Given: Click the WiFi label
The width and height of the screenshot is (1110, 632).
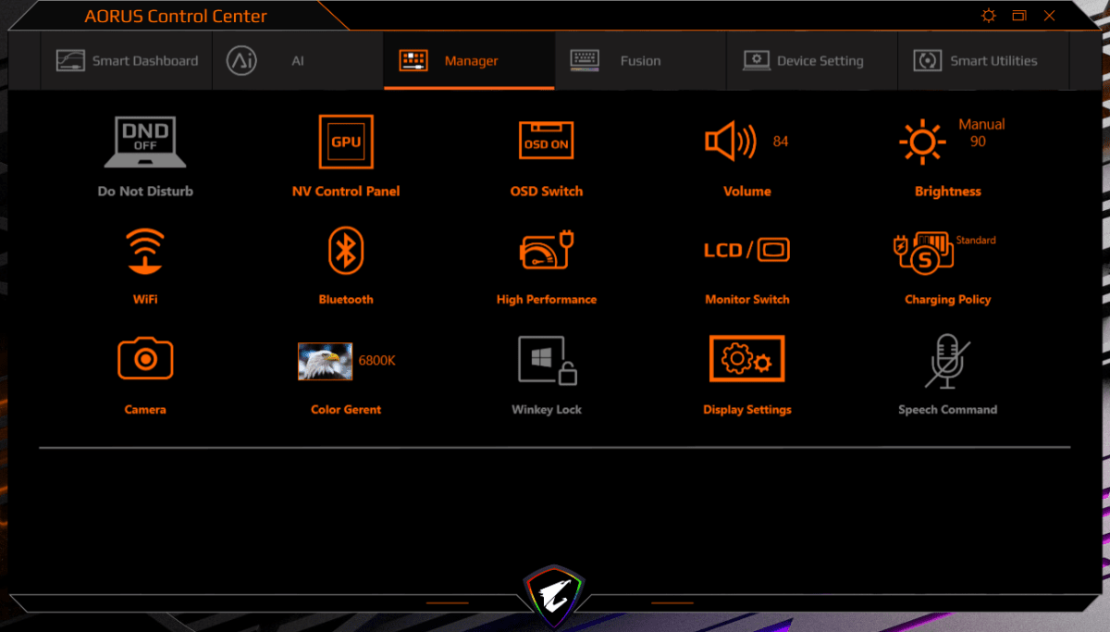Looking at the screenshot, I should pyautogui.click(x=145, y=300).
